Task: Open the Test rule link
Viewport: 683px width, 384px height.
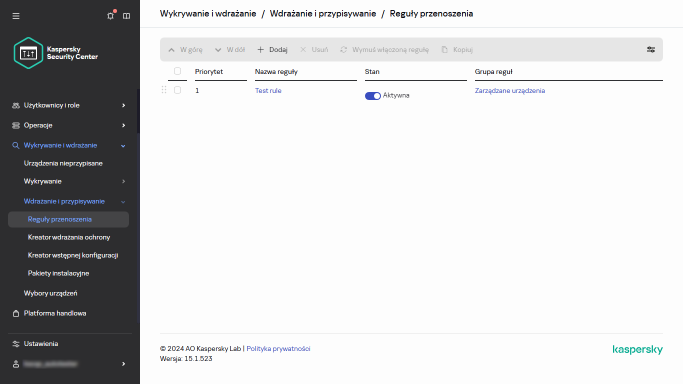Action: 268,90
